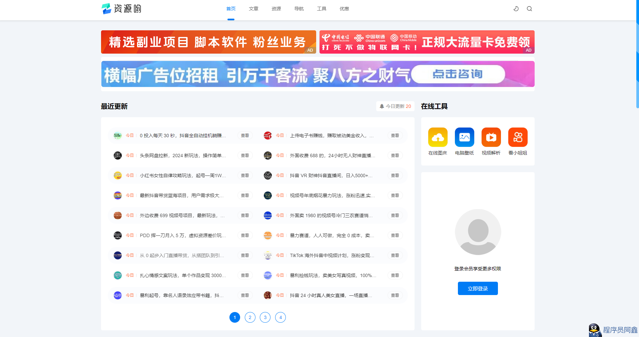This screenshot has width=639, height=337.
Task: Click avatar beside 从 0 起步入门直播带货 post
Action: (118, 255)
